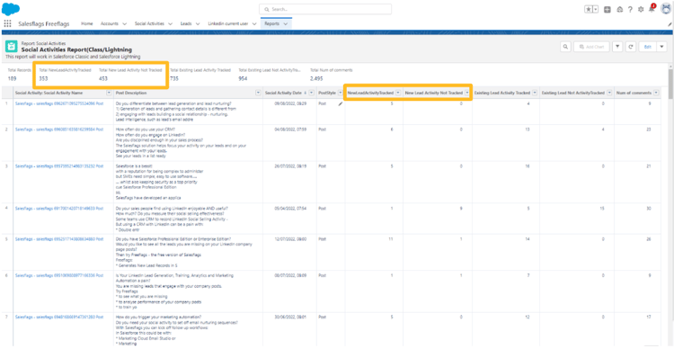Click the sort arrow on Social Activity Date
This screenshot has width=674, height=349.
306,93
